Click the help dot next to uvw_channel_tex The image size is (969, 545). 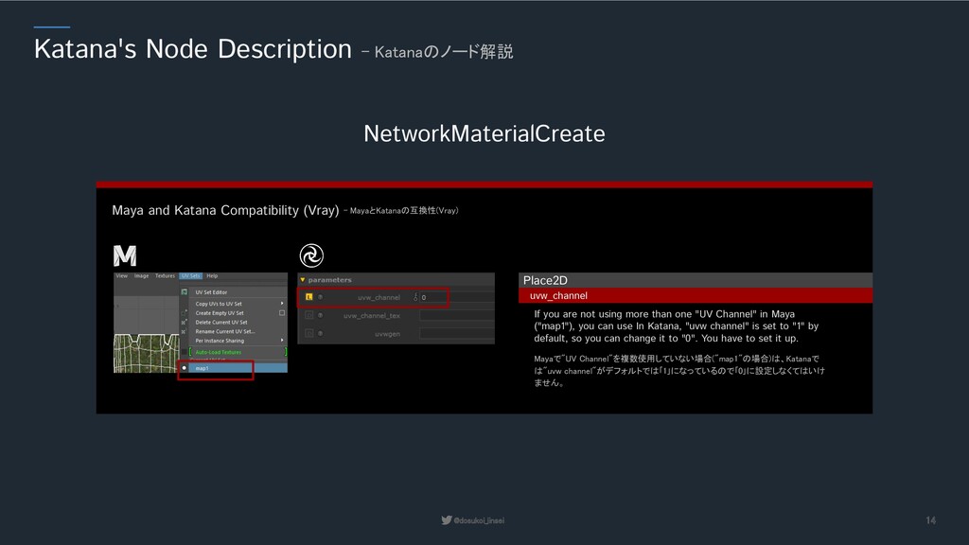320,315
